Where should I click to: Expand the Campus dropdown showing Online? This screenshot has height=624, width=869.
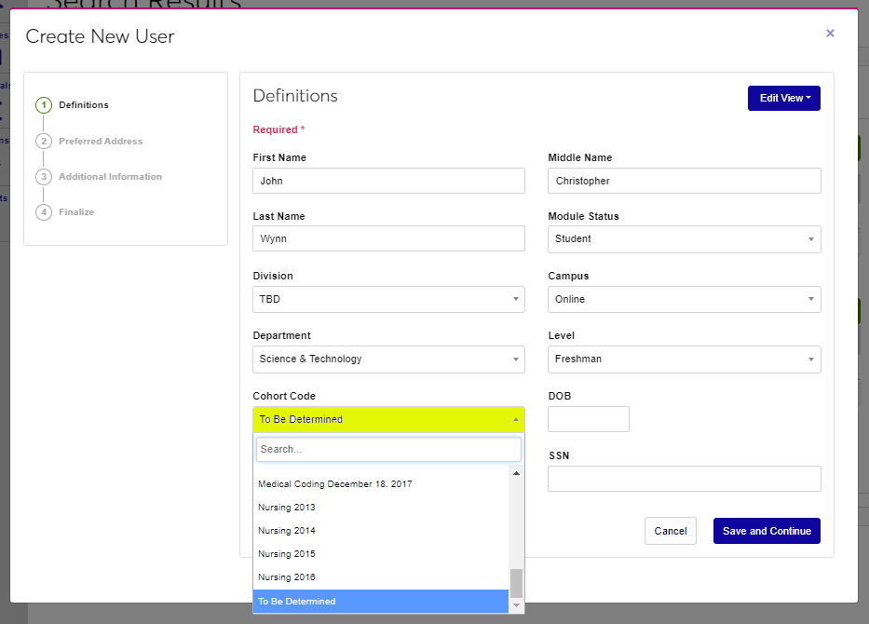pos(684,299)
